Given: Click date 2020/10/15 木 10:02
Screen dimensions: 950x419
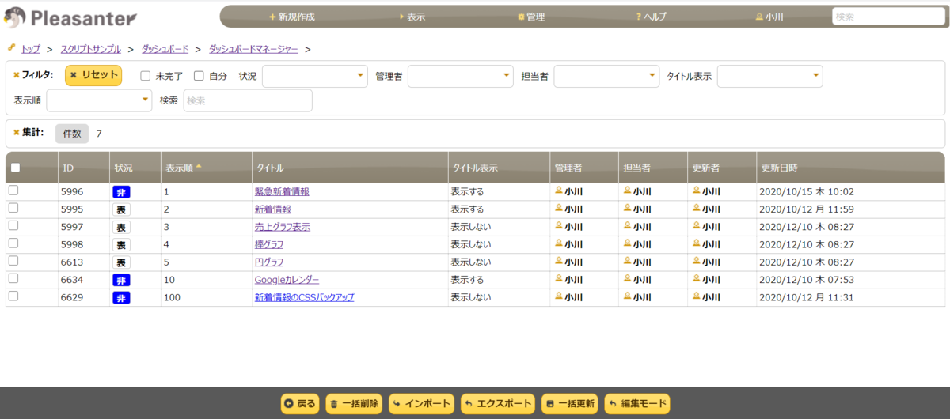Looking at the screenshot, I should tap(806, 191).
